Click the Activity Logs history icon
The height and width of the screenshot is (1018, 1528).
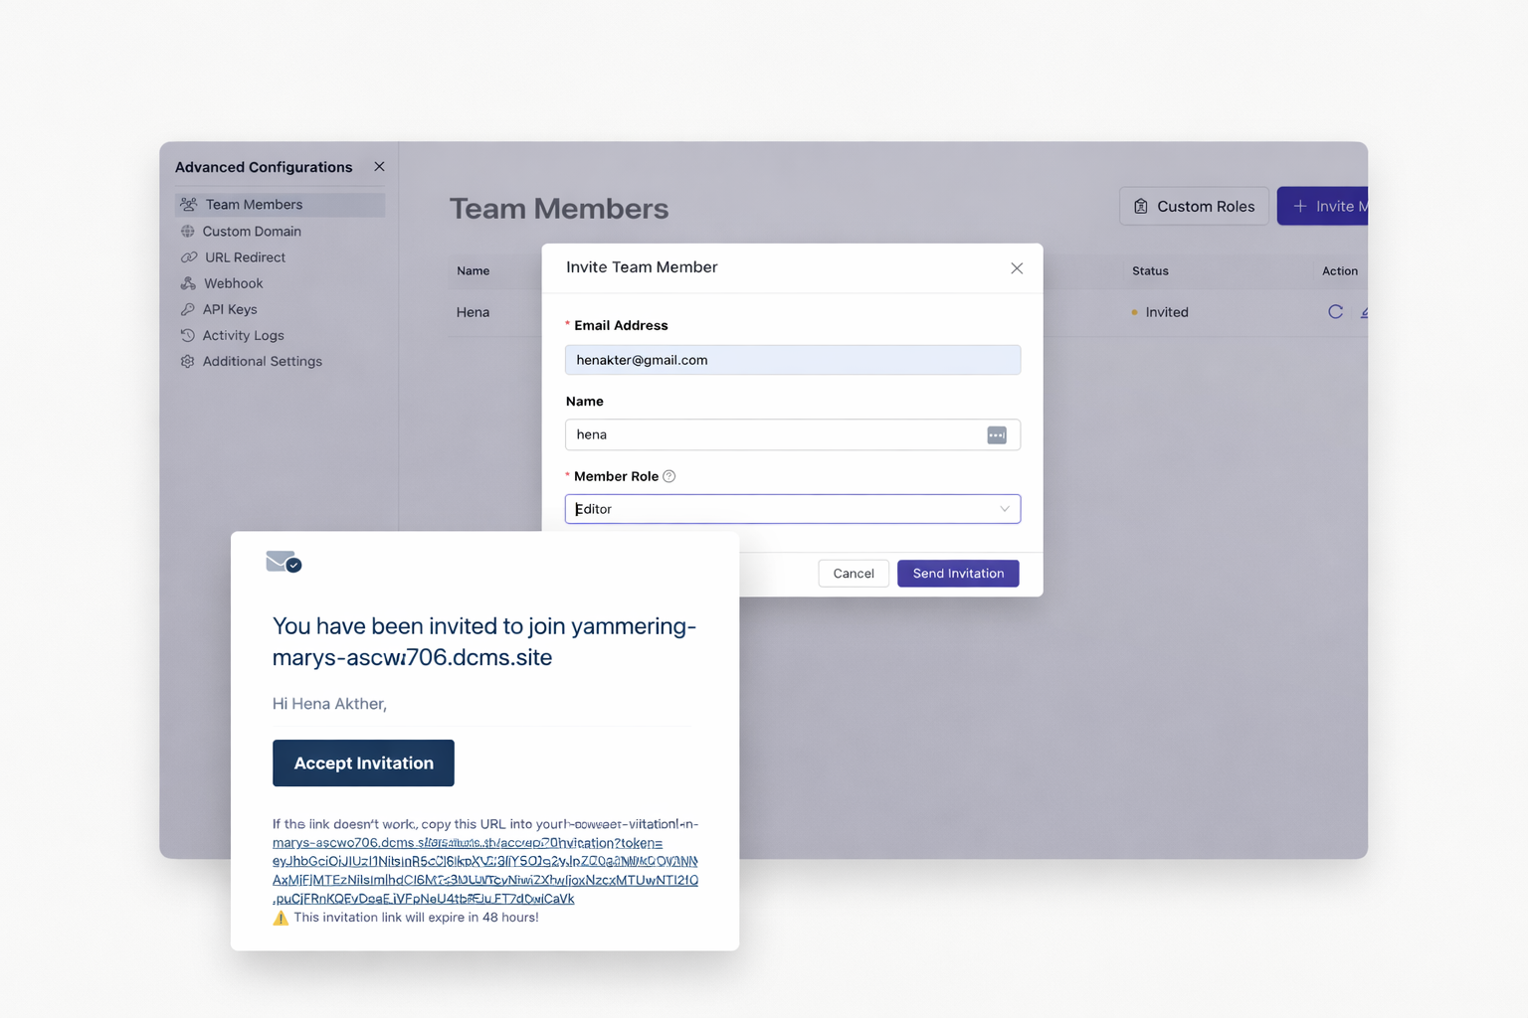coord(188,336)
